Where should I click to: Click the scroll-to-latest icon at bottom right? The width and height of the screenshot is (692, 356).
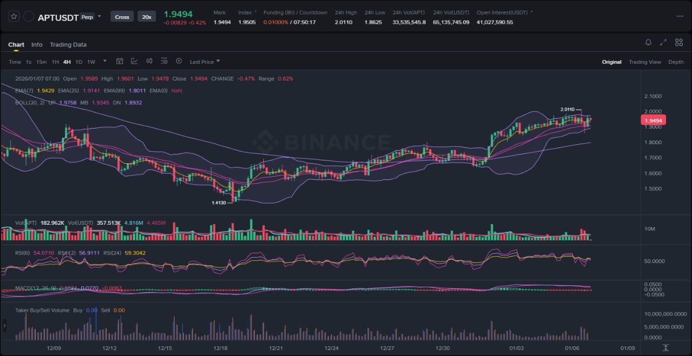666,347
